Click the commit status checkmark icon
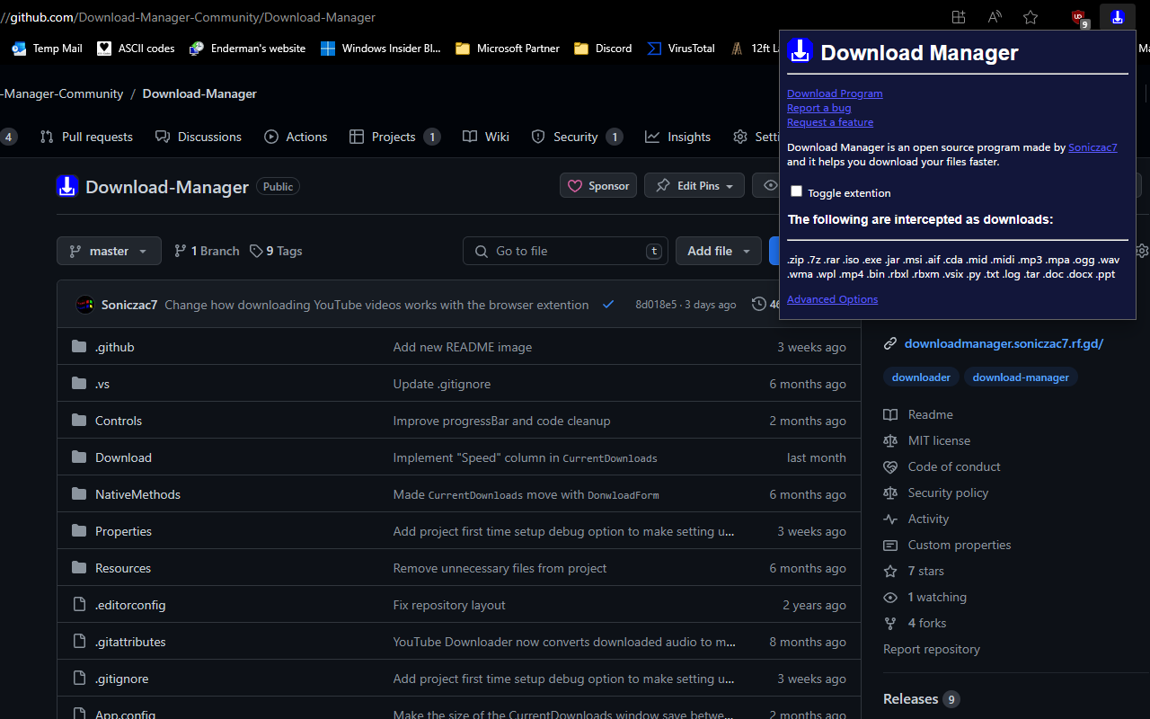Screen dimensions: 1150x719 tap(608, 305)
